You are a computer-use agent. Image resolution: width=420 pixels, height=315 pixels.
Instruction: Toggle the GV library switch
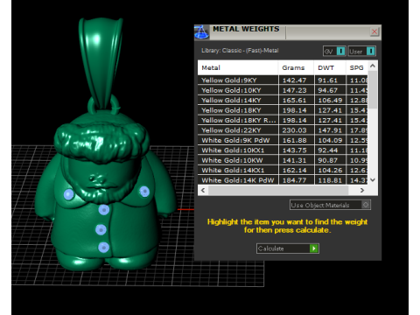pyautogui.click(x=334, y=52)
